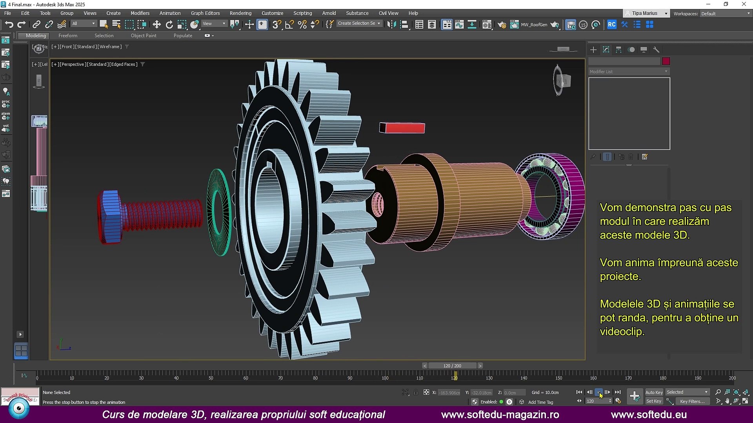The image size is (753, 423).
Task: Toggle the Selection Lock padlock
Action: 416,392
